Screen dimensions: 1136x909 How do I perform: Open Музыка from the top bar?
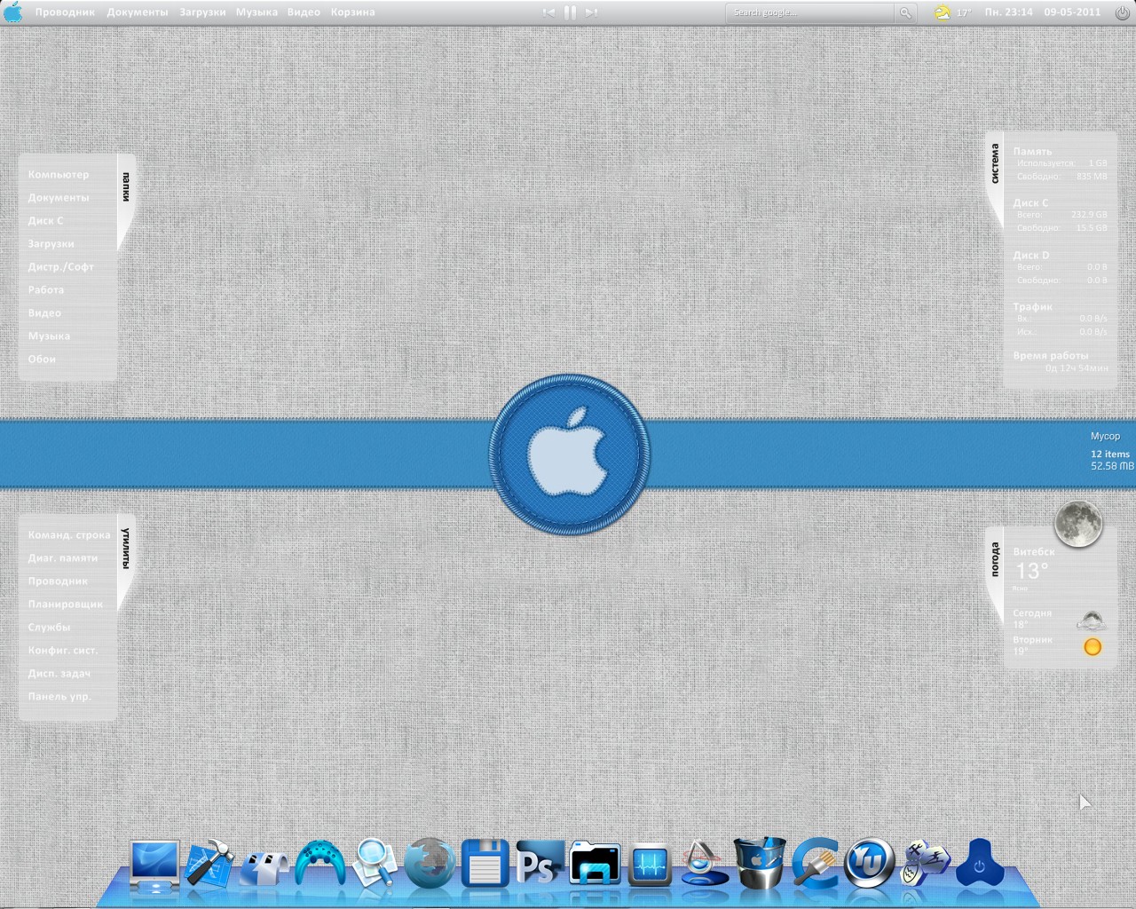[x=256, y=12]
